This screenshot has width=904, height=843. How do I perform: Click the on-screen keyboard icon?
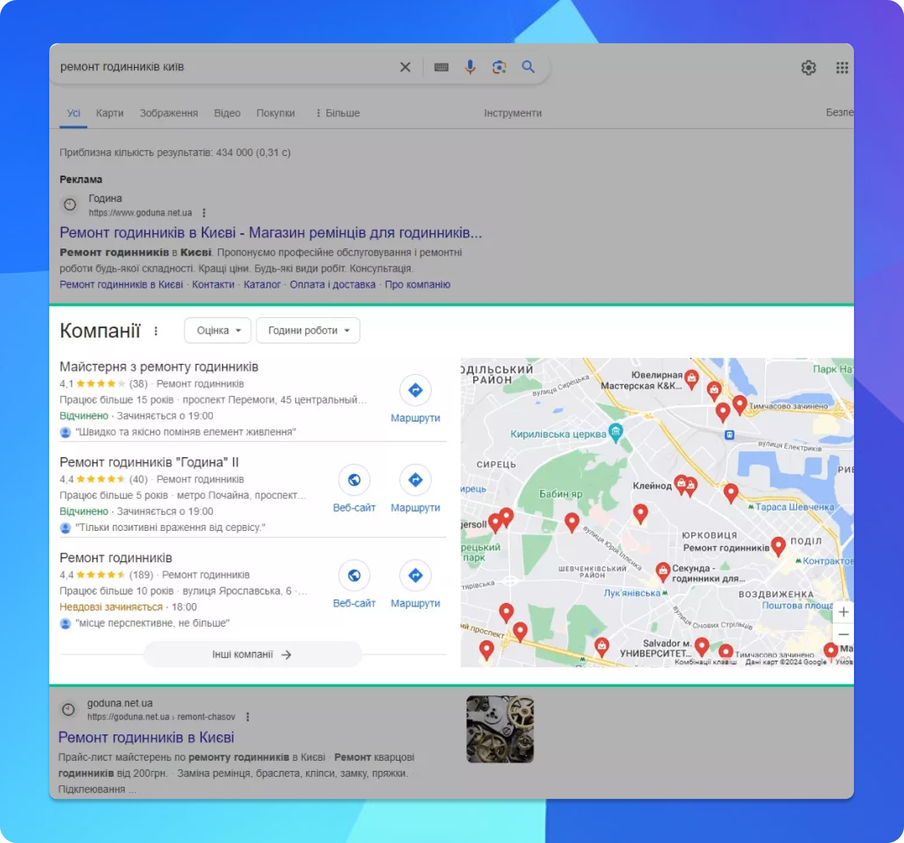click(x=441, y=67)
